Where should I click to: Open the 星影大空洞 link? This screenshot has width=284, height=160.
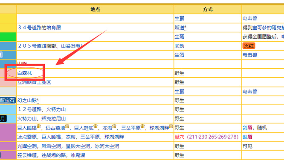78,146
